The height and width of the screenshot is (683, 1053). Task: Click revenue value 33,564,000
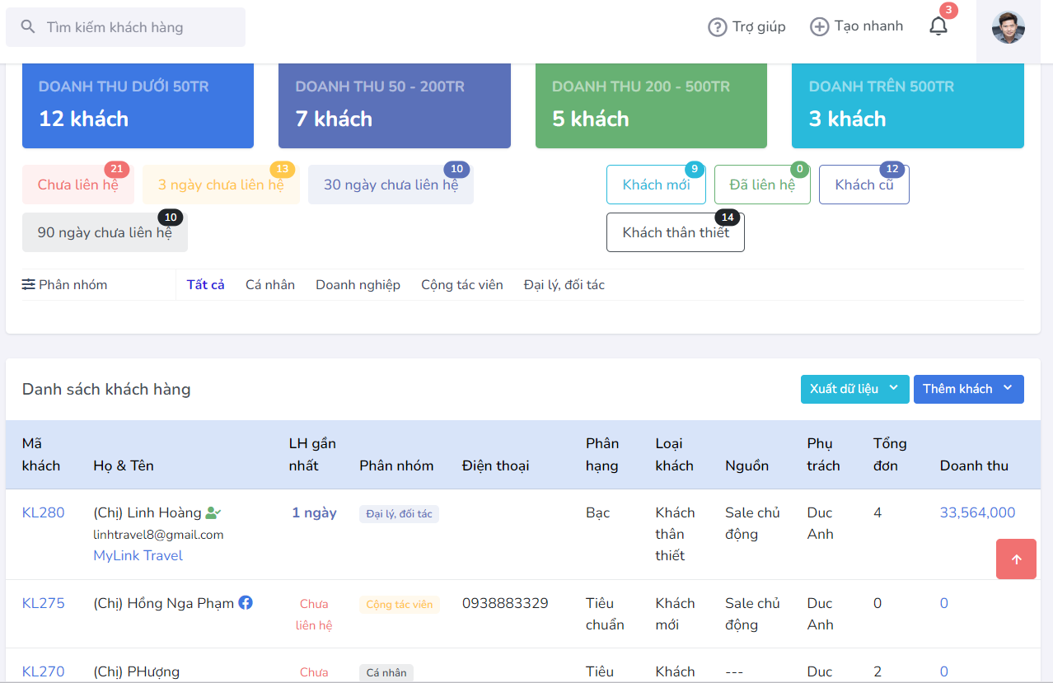[x=977, y=512]
